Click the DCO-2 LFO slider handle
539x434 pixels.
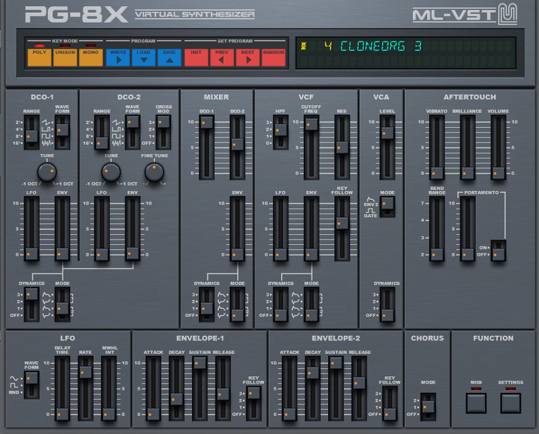102,254
